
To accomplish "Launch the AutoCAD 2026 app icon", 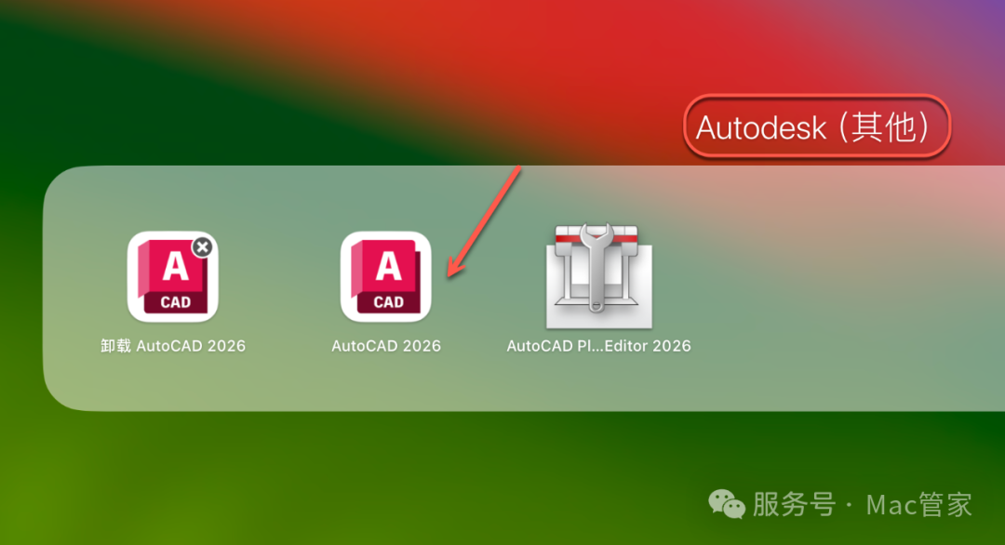I will (x=386, y=276).
